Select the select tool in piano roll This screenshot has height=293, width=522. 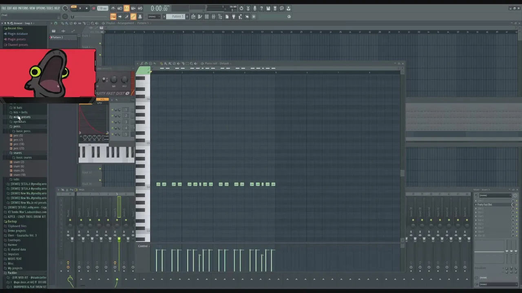[x=187, y=63]
